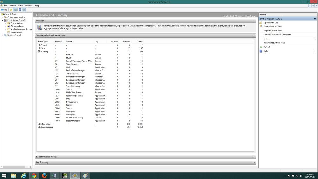Click the green Refresh icon in Actions

261,47
